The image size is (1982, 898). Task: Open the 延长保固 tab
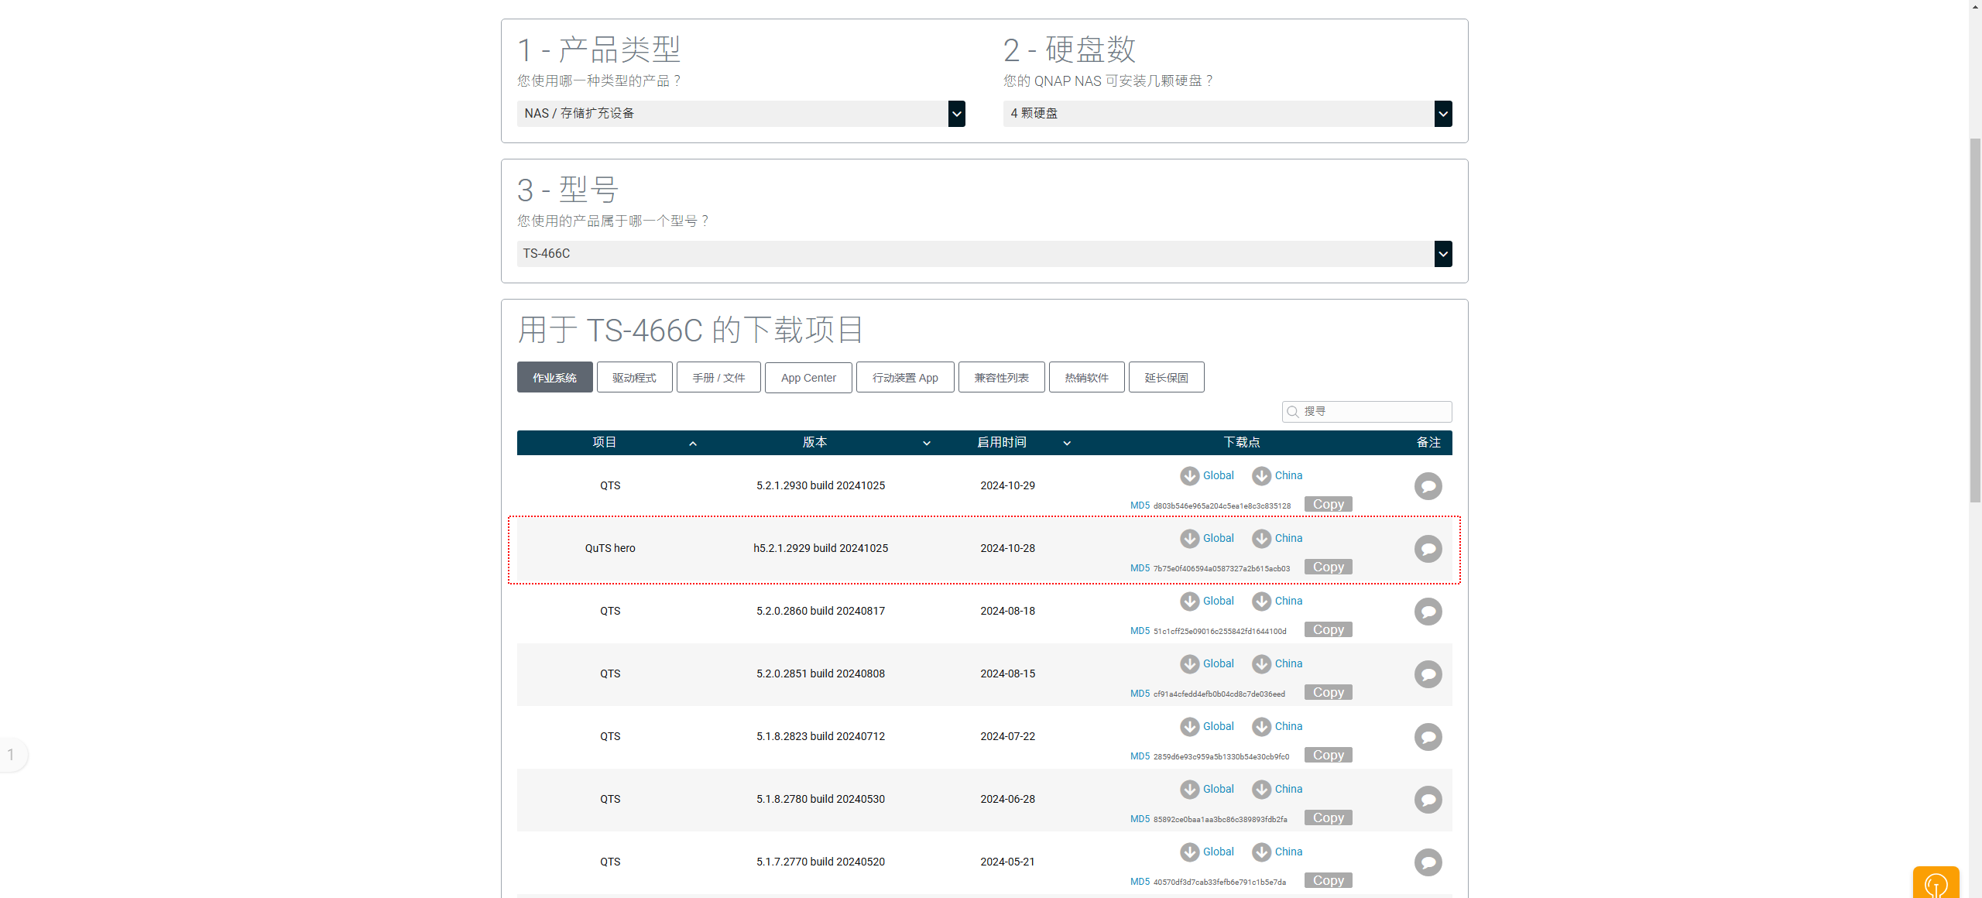click(1166, 378)
